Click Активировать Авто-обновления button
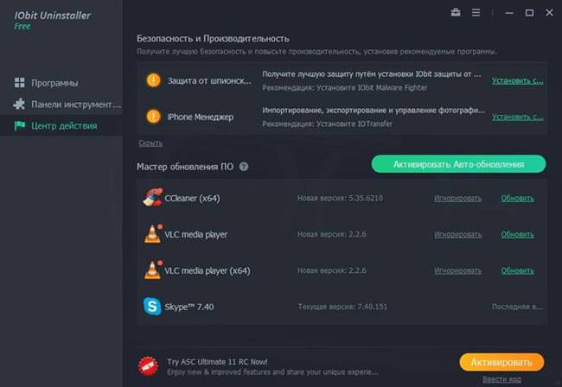This screenshot has width=562, height=387. click(458, 164)
